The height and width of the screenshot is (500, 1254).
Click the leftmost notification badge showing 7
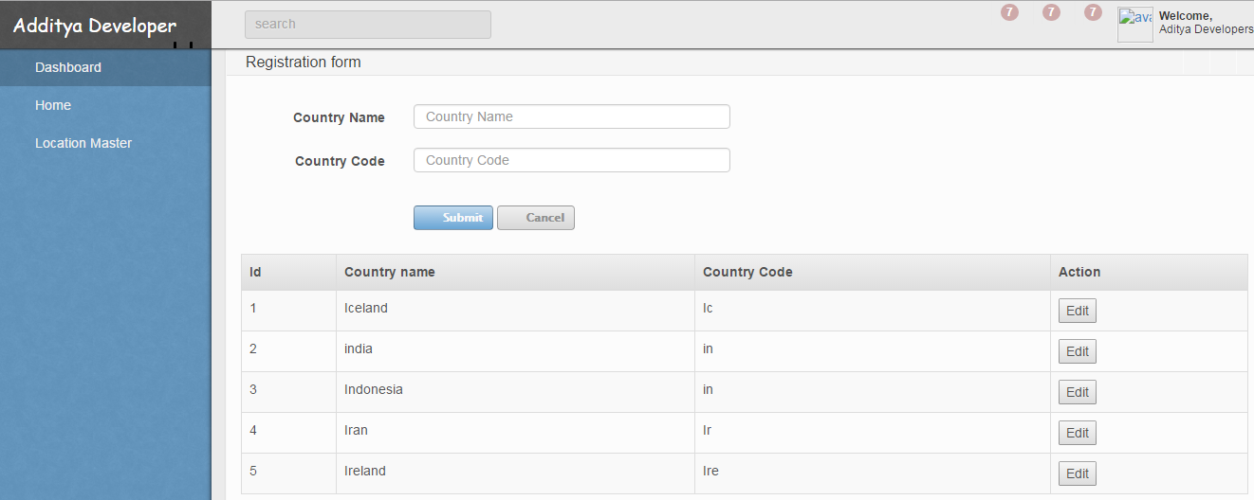pos(1009,12)
